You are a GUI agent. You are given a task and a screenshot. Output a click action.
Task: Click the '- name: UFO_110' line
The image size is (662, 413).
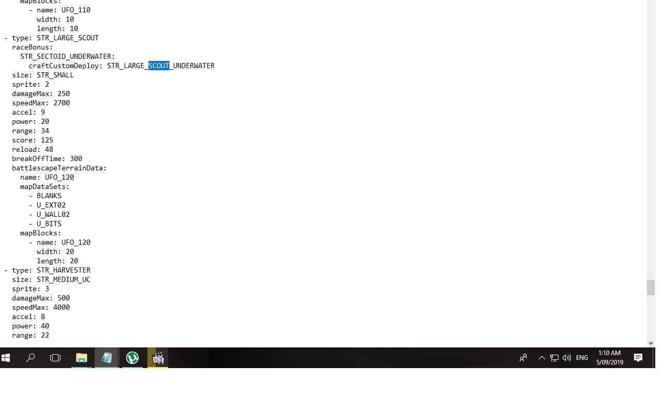coord(59,10)
